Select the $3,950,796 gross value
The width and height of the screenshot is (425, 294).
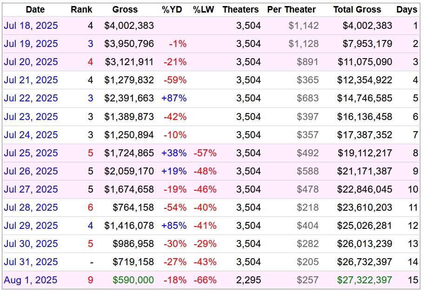click(x=129, y=44)
